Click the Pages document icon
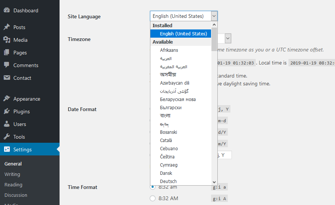Image resolution: width=335 pixels, height=205 pixels. point(7,53)
